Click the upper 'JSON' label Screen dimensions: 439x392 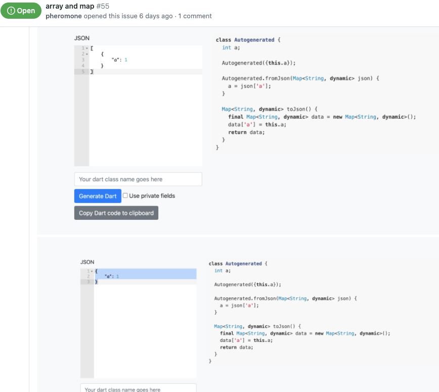click(82, 38)
